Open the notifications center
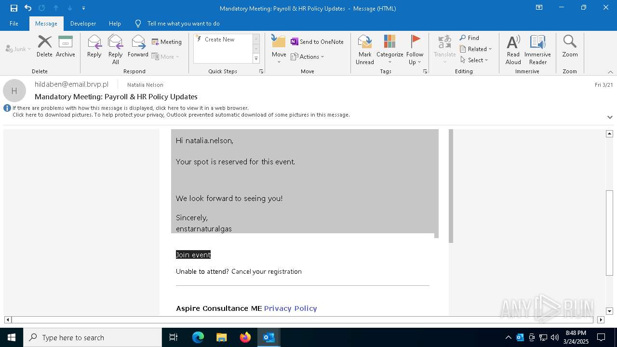Screen dimensions: 617x347 [601, 337]
